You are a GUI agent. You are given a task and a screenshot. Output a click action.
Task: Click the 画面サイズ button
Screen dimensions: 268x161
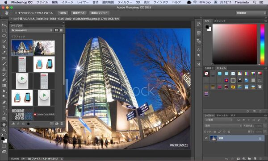(x=79, y=13)
